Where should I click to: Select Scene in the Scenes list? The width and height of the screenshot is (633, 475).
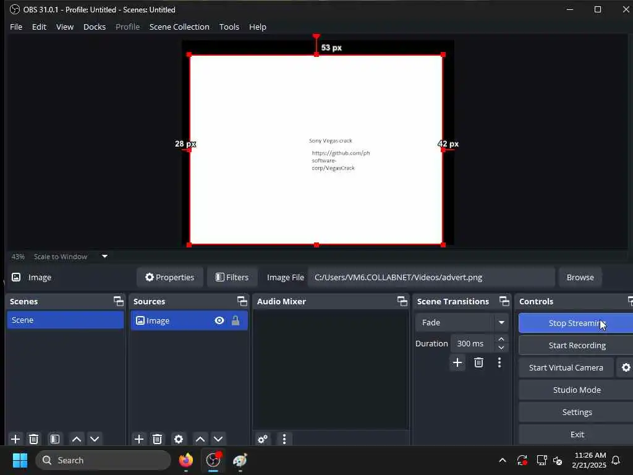pyautogui.click(x=66, y=320)
